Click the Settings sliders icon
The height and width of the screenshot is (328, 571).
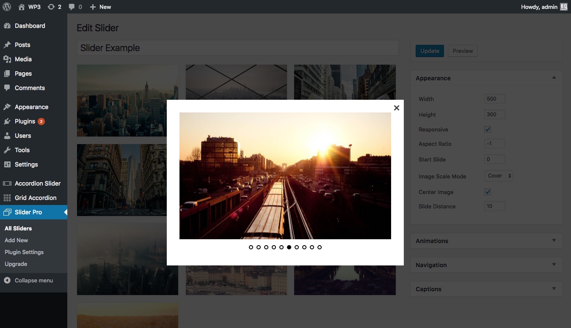7,164
